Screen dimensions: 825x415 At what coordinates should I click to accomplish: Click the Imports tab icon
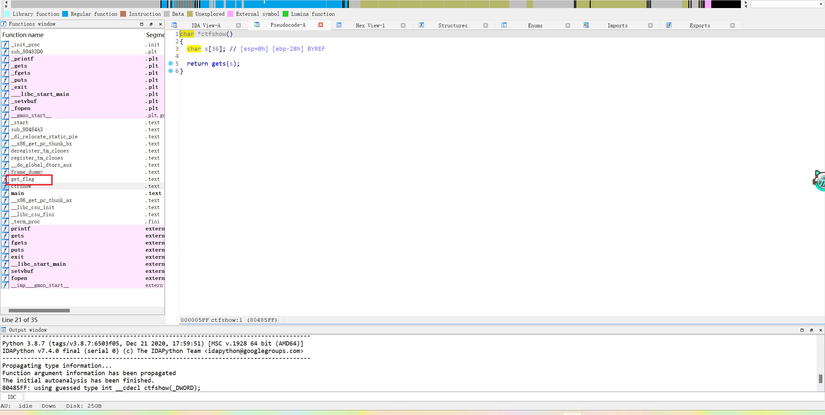586,25
